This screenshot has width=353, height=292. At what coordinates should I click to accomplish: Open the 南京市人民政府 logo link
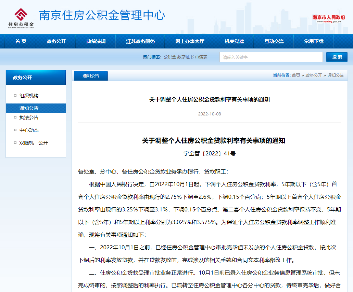pos(329,19)
